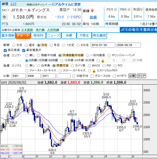Choose カイリ率 indicator

[x=72, y=66]
